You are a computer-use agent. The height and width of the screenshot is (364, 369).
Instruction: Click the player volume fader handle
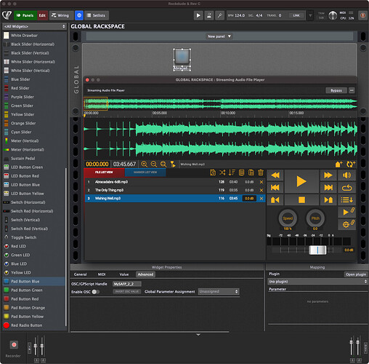tap(317, 250)
